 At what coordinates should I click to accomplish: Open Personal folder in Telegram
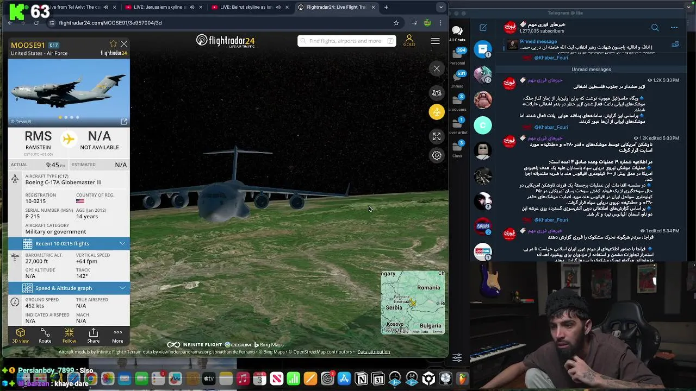pyautogui.click(x=457, y=56)
